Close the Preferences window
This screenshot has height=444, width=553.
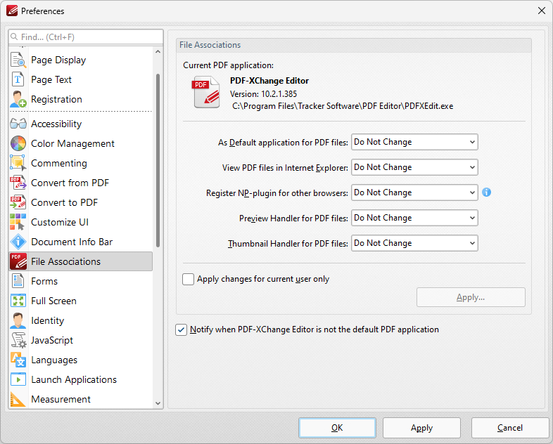pyautogui.click(x=541, y=11)
